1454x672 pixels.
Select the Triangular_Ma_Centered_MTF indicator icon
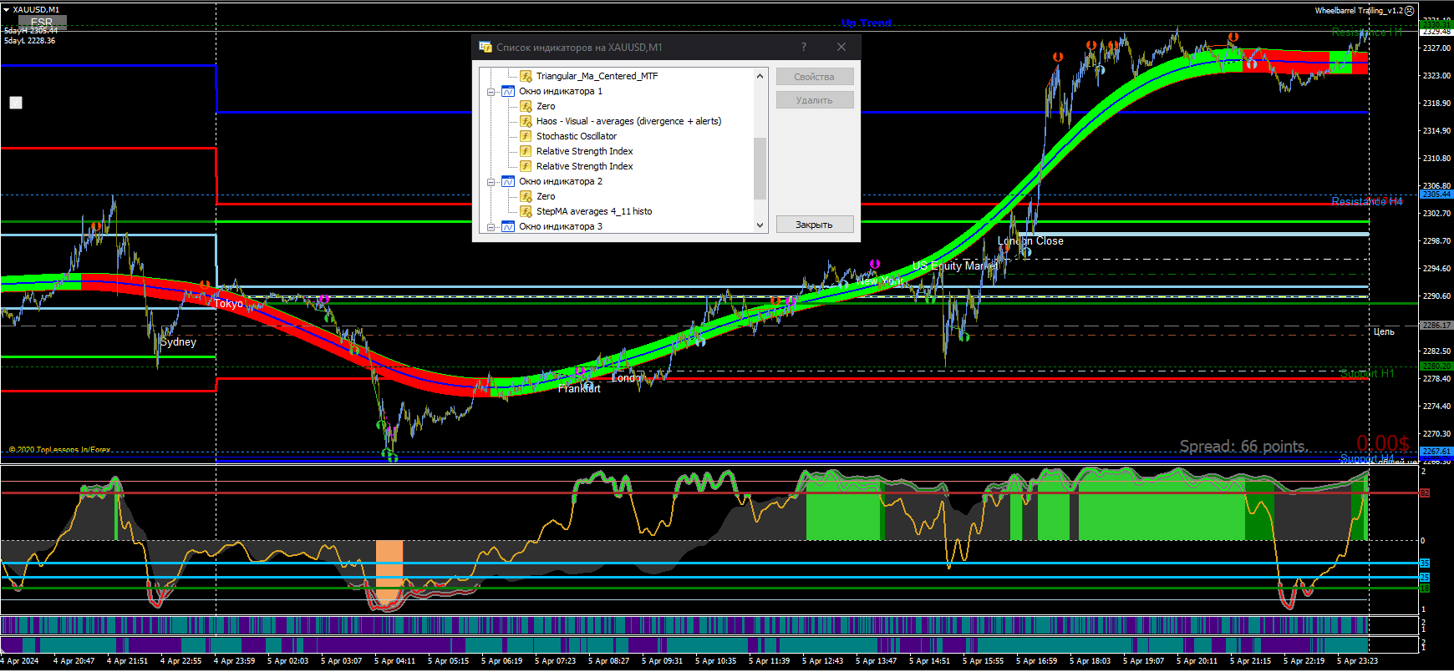[526, 76]
